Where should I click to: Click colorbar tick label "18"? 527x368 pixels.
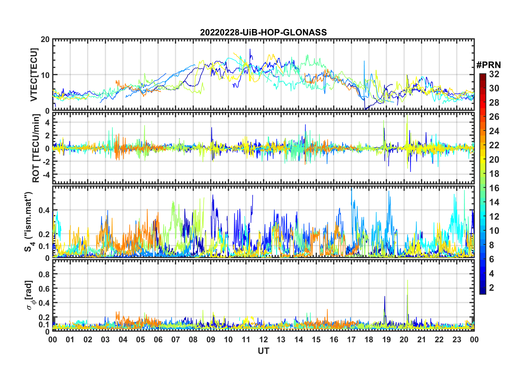[494, 174]
